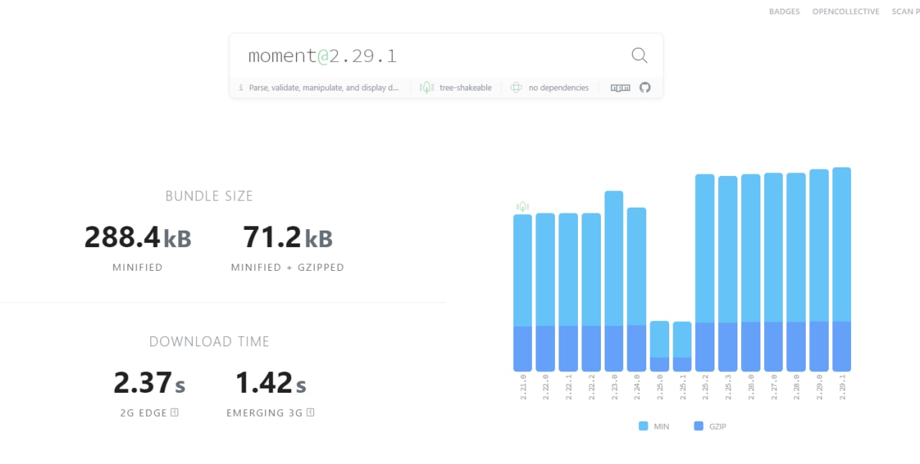Image resolution: width=920 pixels, height=464 pixels.
Task: Click the 71.2 kB gzipped value
Action: click(x=287, y=238)
